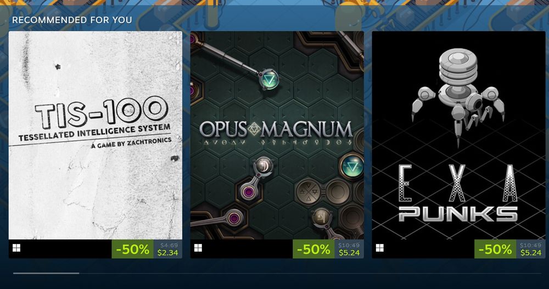The width and height of the screenshot is (549, 289).
Task: Click the EXAPUNKS robot illustration
Action: 458,96
